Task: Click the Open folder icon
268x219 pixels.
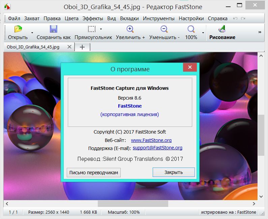Action: (18, 29)
